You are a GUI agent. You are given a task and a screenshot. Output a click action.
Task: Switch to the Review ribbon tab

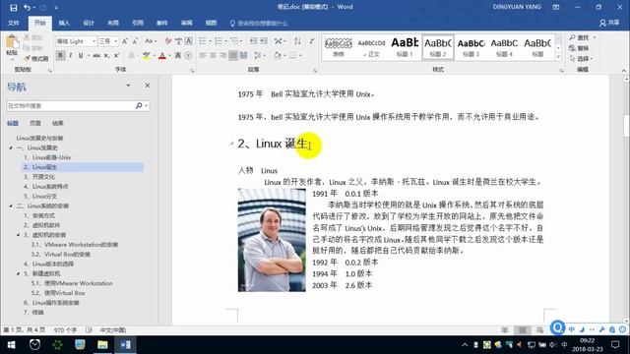point(186,23)
